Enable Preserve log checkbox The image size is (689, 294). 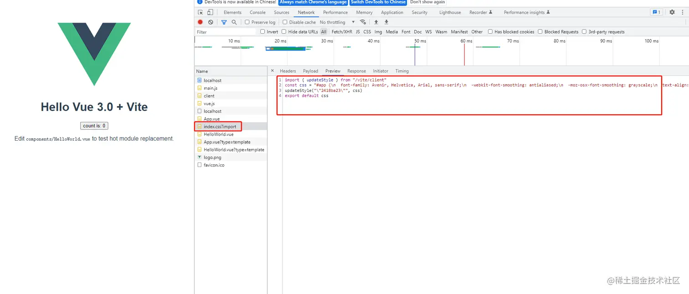247,22
